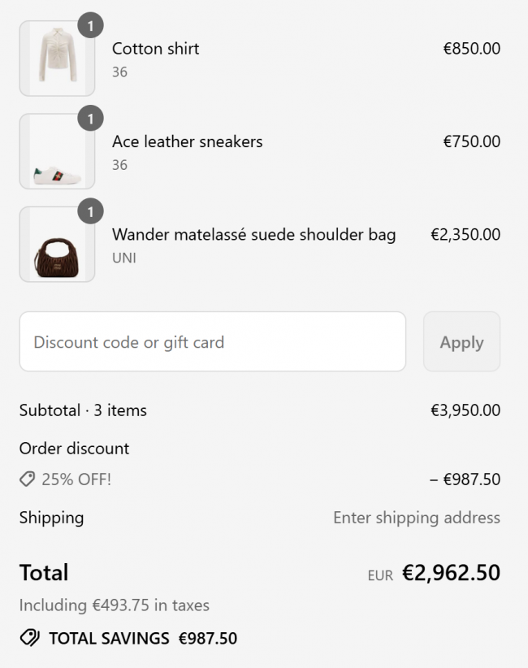Click the 25% OFF! discount label
This screenshot has width=528, height=668.
point(76,479)
